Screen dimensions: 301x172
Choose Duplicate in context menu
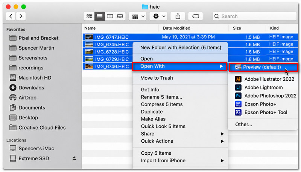point(152,112)
